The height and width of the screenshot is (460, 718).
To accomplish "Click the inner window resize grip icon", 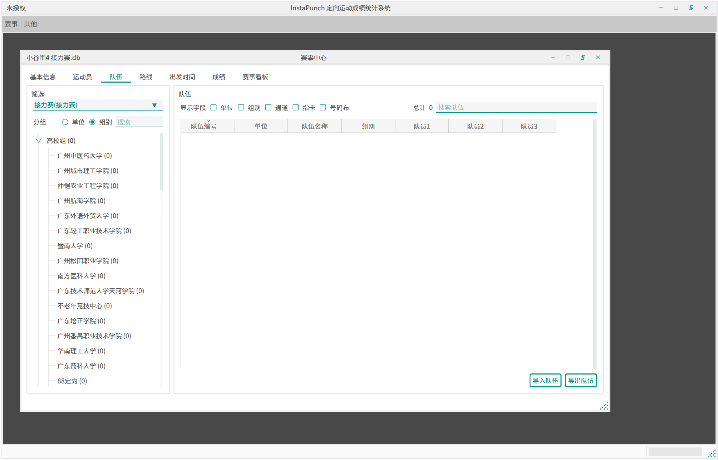I will coord(604,406).
